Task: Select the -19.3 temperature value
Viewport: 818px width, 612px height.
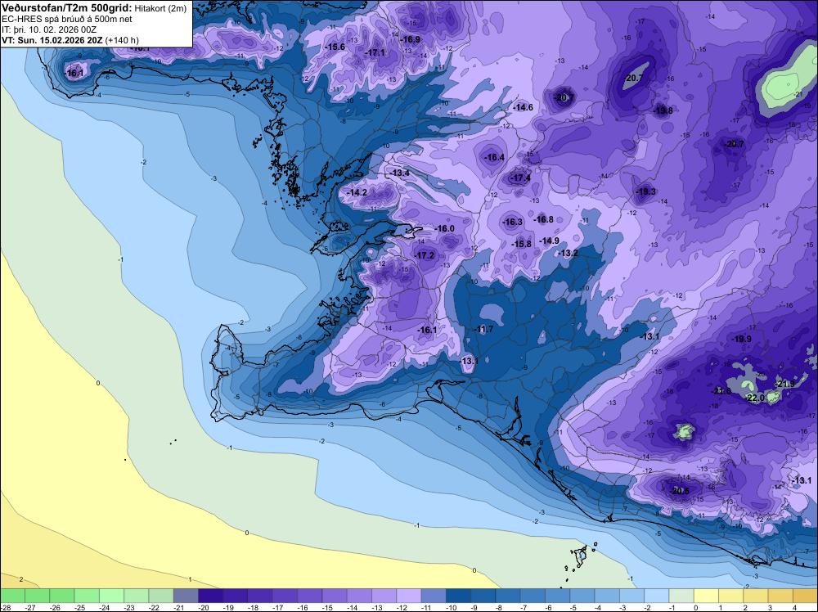Action: pyautogui.click(x=646, y=192)
